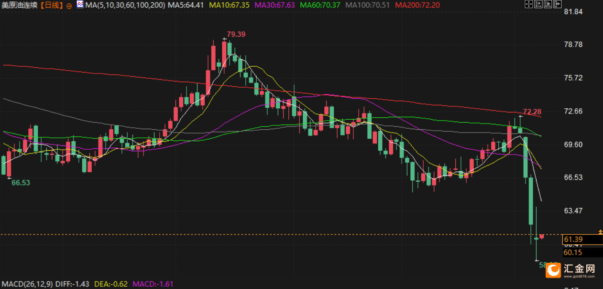Activate the crosshair cursor tool at top right
Screen dimensions: 603x289
pos(528,5)
